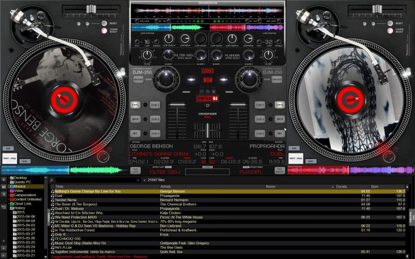Viewport: 415px width, 259px height.
Task: Click the left channel volume fader
Action: click(177, 105)
